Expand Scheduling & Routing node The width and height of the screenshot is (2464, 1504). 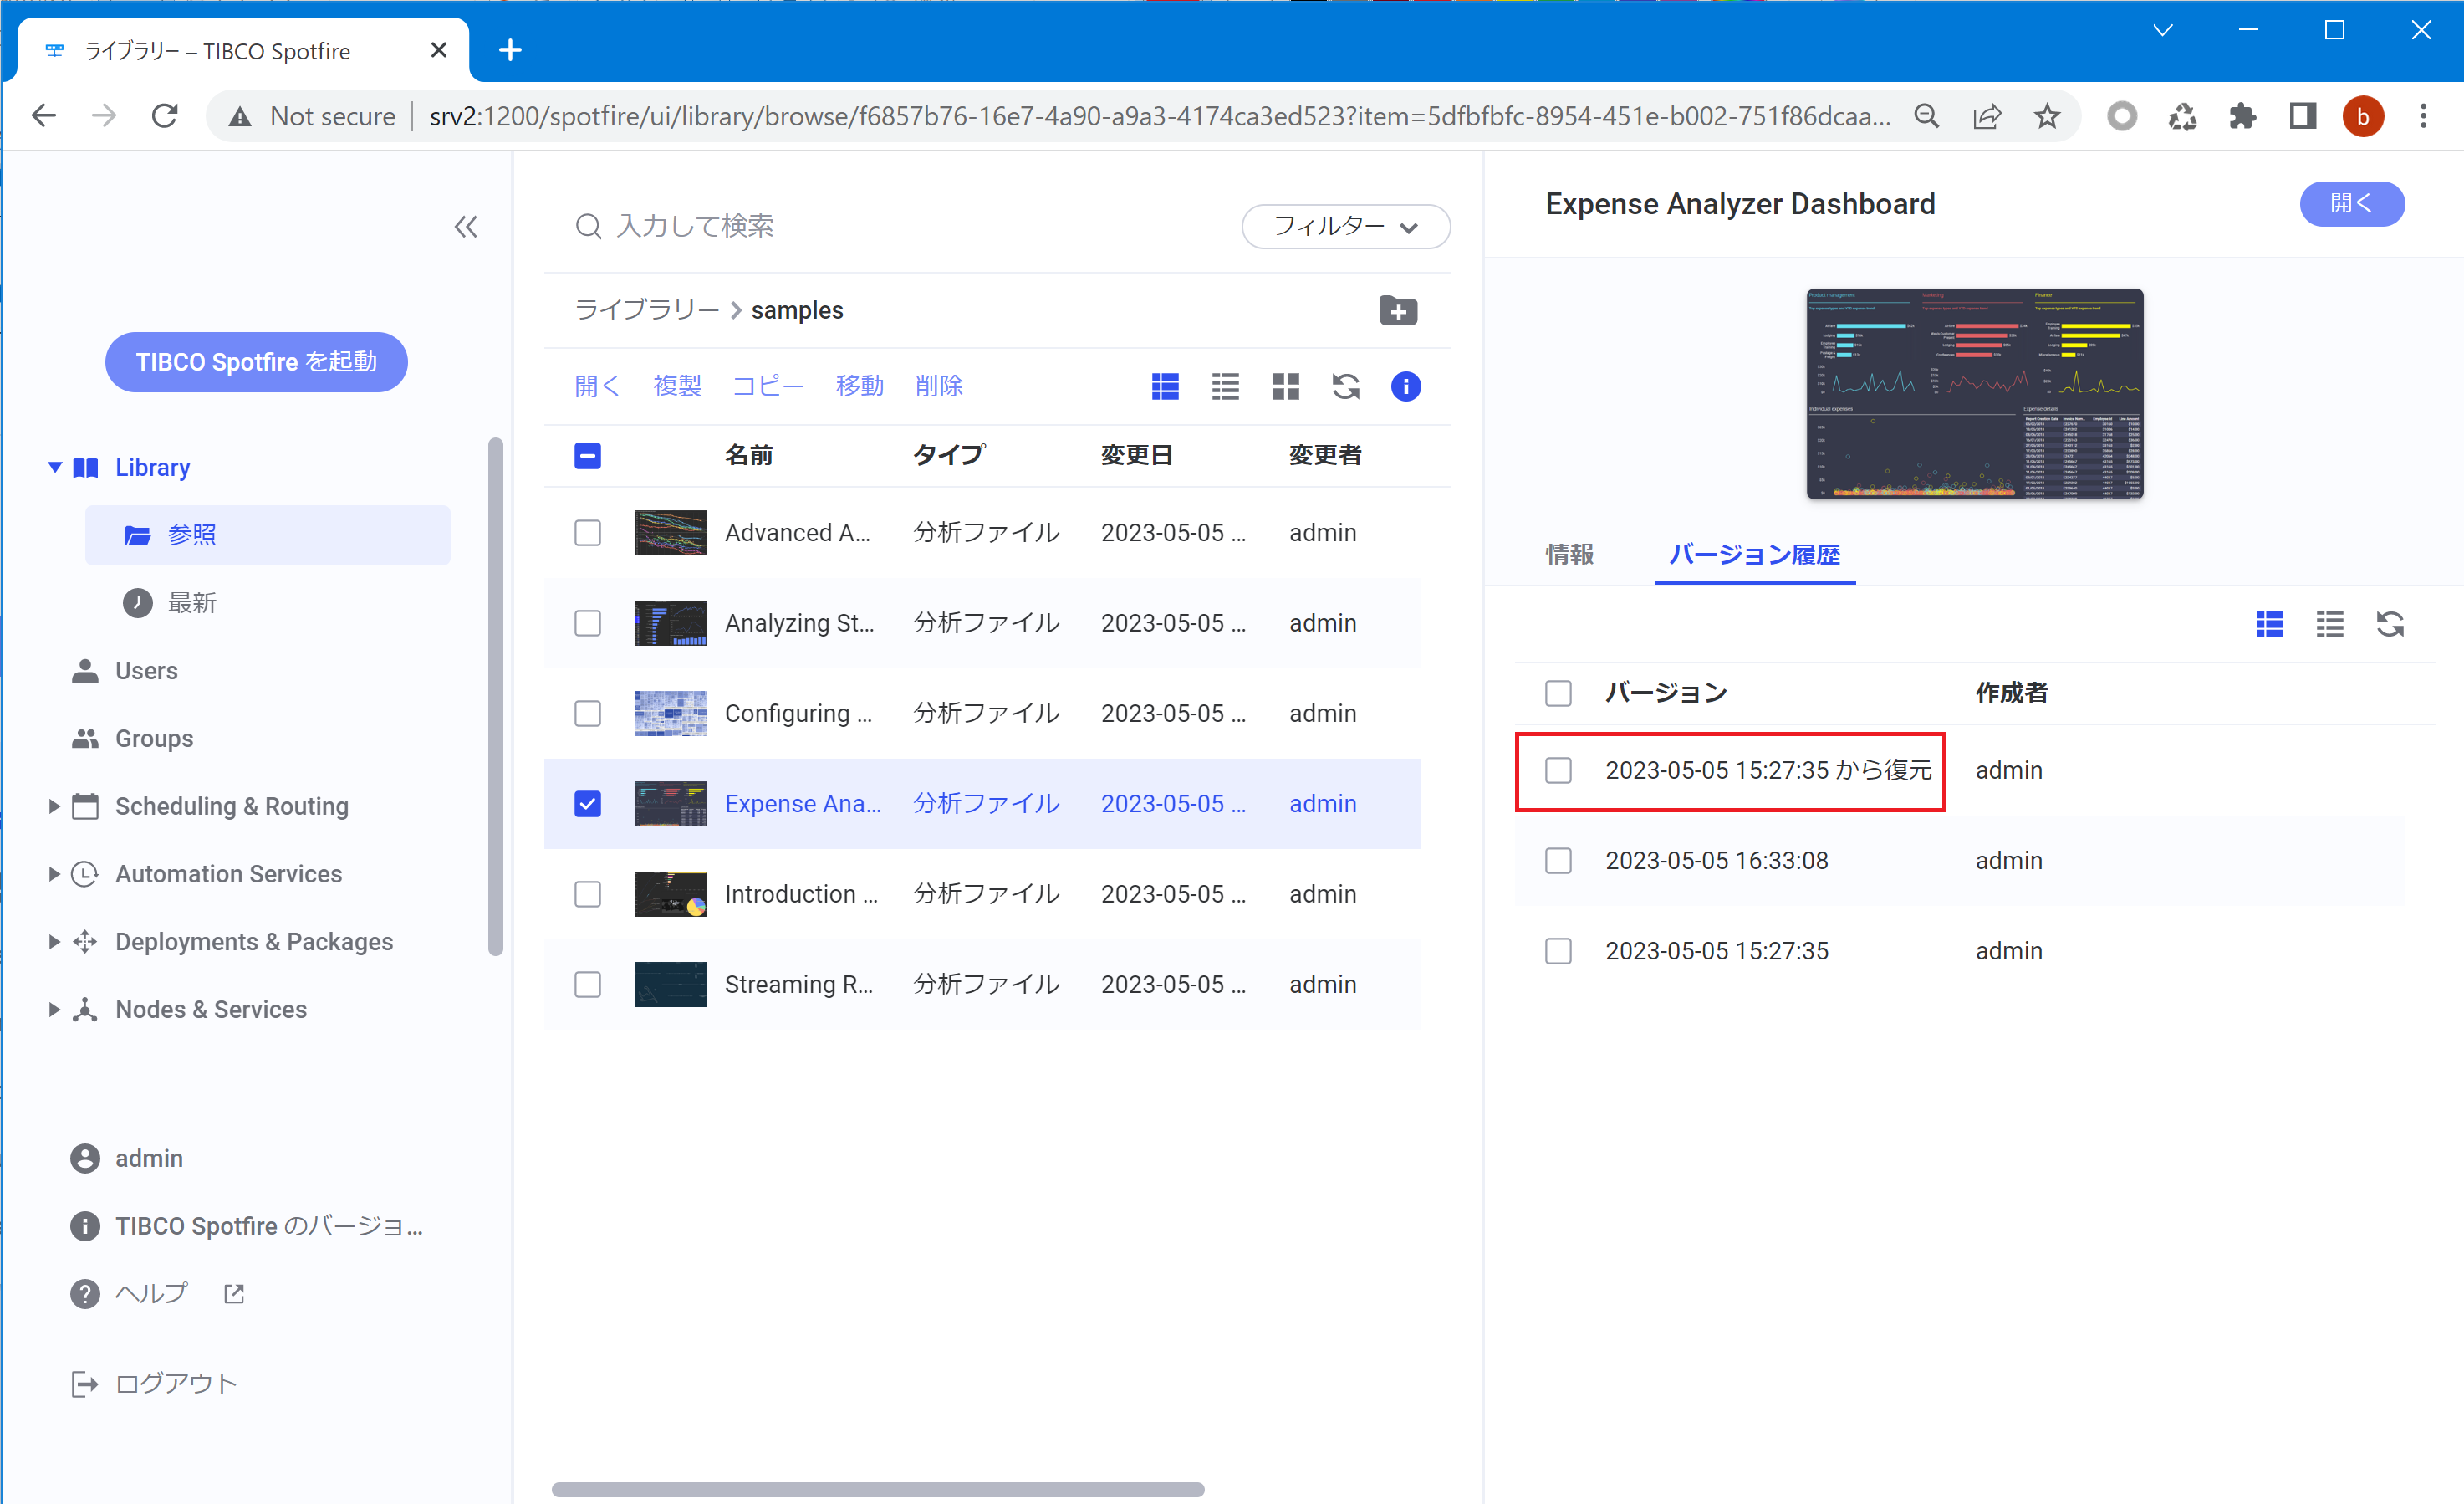coord(54,806)
